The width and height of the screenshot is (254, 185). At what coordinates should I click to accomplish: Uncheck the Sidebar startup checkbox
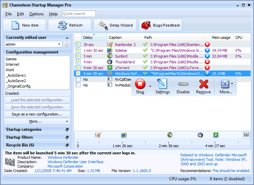click(x=78, y=50)
